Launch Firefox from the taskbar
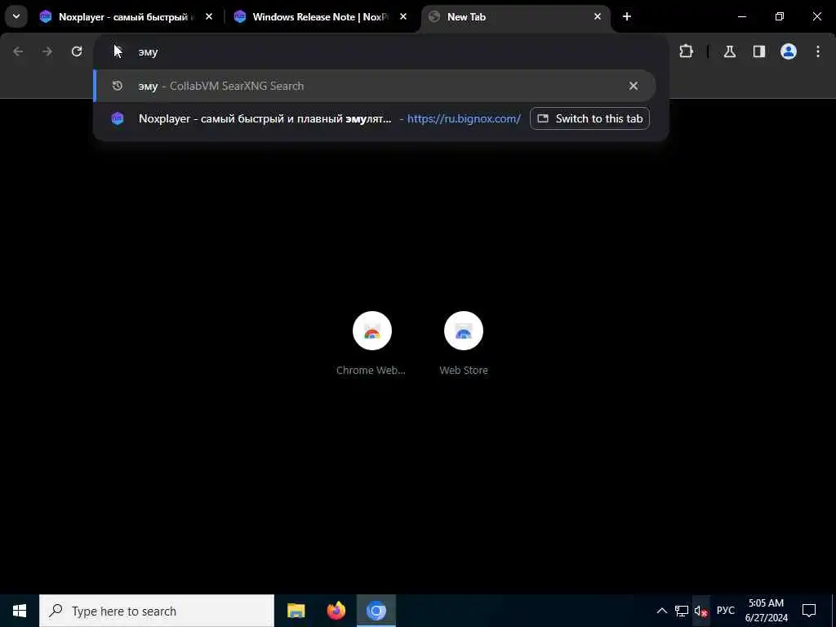Viewport: 836px width, 627px height. pos(336,611)
